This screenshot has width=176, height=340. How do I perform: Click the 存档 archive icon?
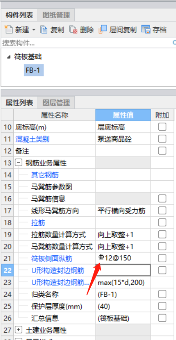(146, 29)
